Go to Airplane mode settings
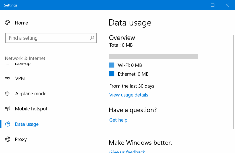 click(x=31, y=94)
